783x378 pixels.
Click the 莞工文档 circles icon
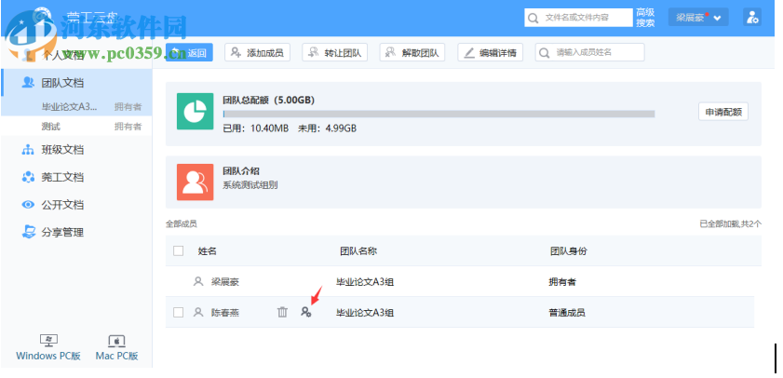pos(28,177)
